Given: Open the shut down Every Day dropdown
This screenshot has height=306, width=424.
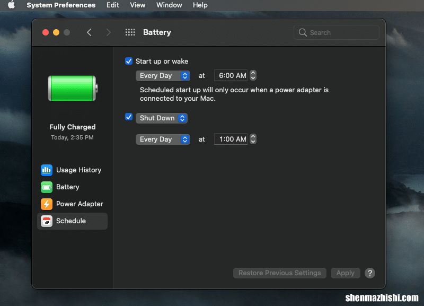Looking at the screenshot, I should 163,139.
